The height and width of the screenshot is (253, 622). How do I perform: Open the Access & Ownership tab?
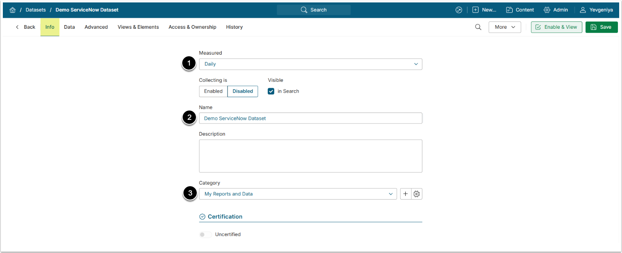[192, 27]
